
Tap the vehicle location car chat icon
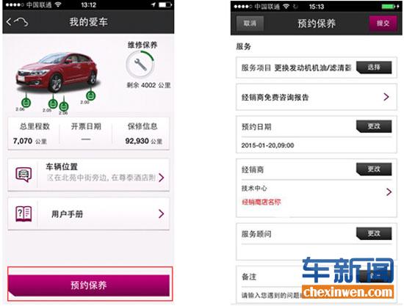click(24, 175)
